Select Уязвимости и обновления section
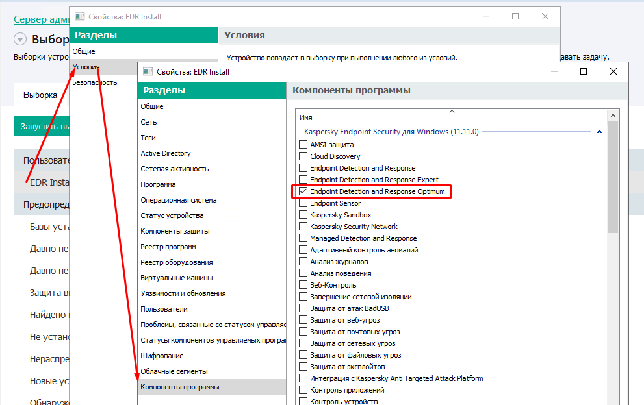The width and height of the screenshot is (644, 405). 212,293
